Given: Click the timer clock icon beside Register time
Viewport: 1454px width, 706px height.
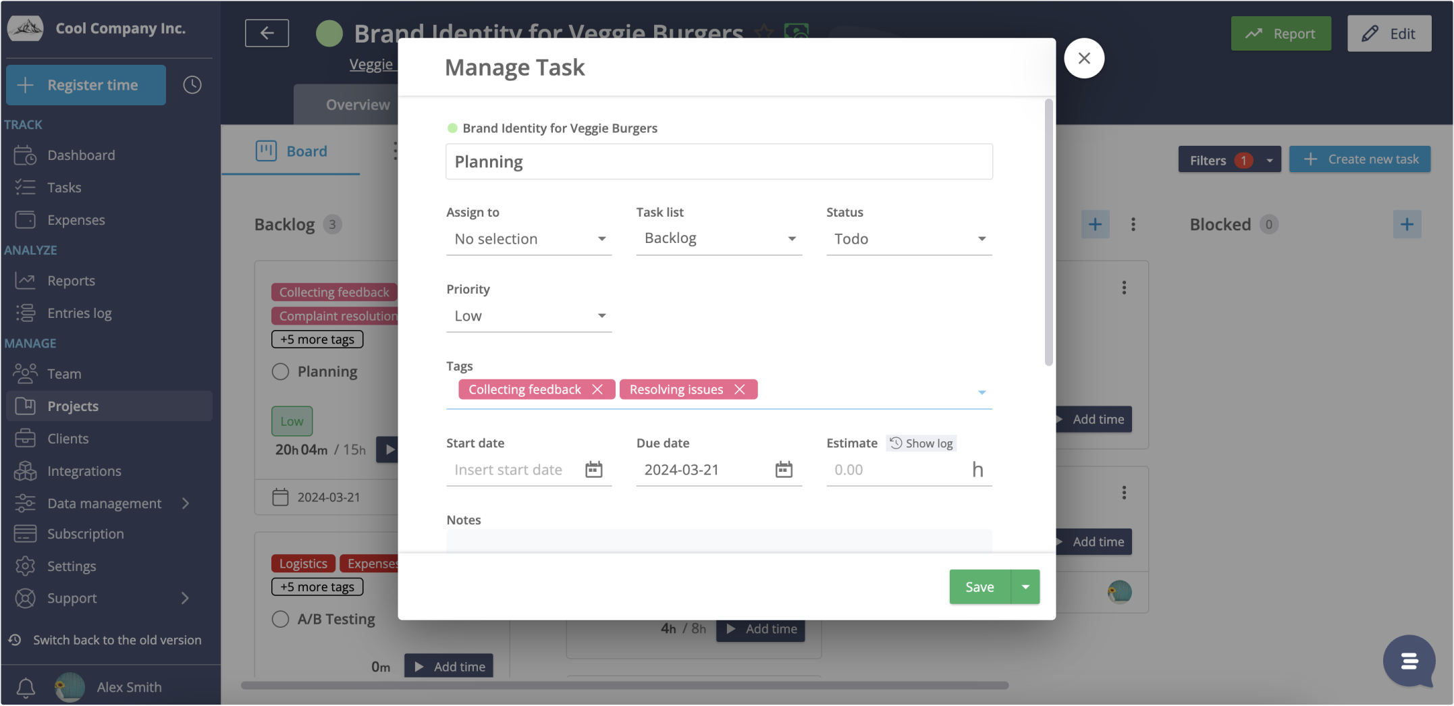Looking at the screenshot, I should (192, 85).
